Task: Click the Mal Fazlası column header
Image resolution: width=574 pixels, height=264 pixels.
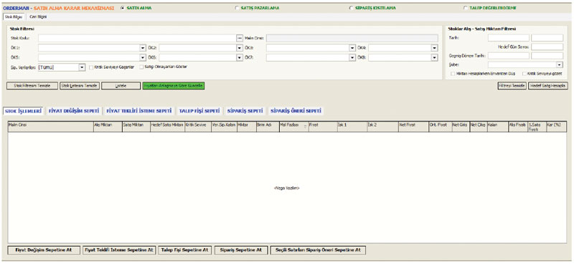Action: click(x=293, y=127)
